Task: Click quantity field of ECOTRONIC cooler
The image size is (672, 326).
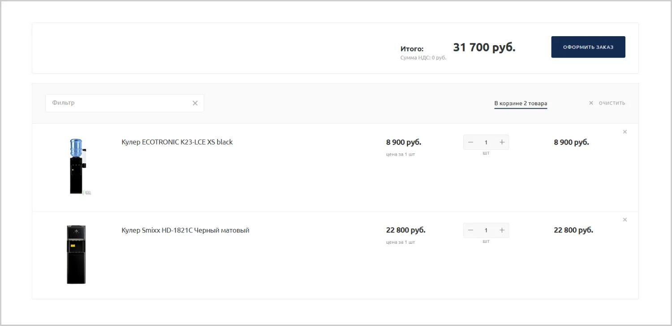Action: tap(486, 142)
